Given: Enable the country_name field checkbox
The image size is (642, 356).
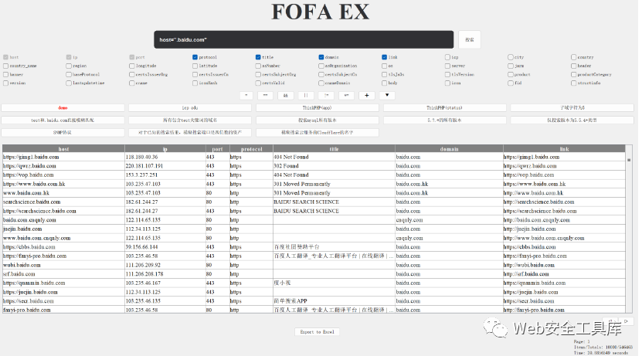Looking at the screenshot, I should (x=5, y=66).
